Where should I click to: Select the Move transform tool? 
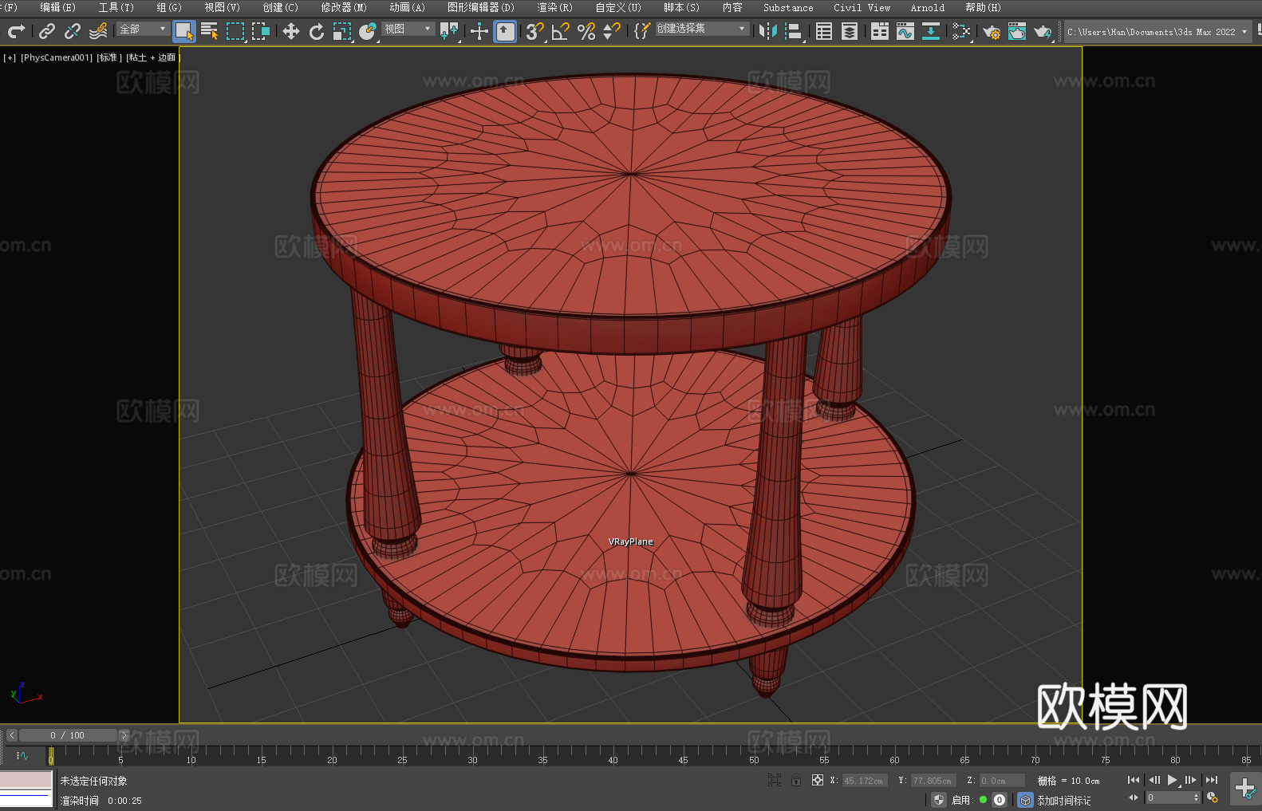point(291,31)
